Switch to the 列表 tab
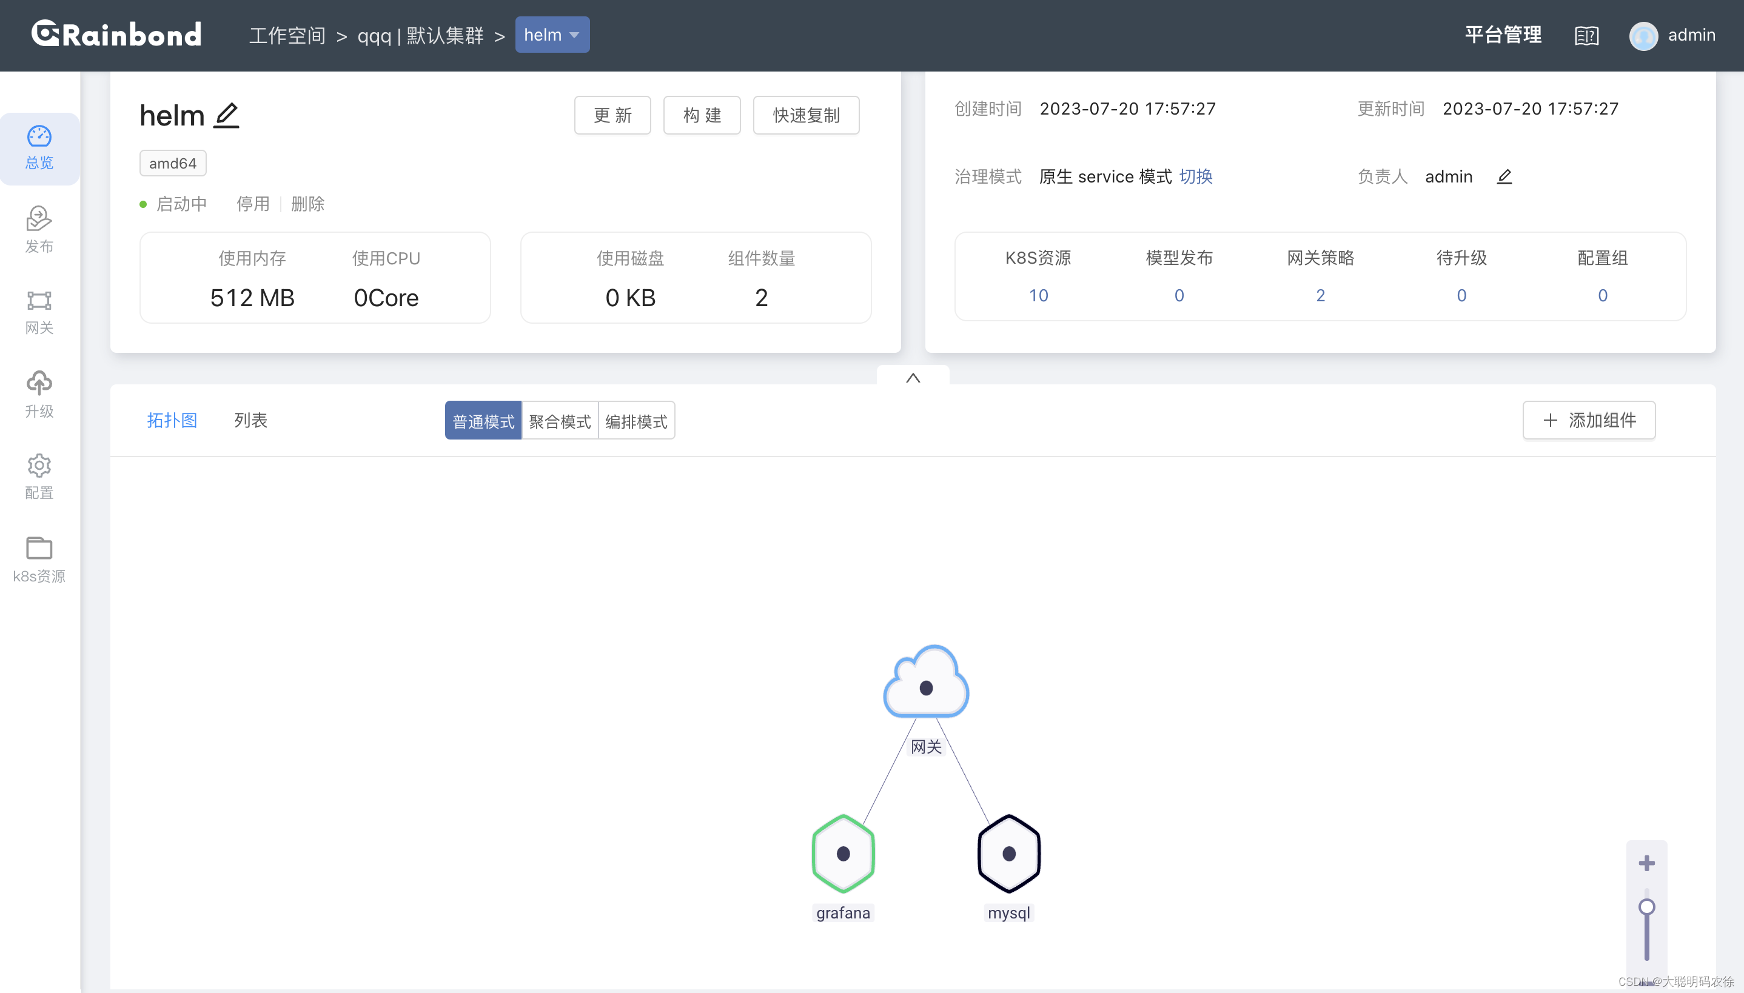The height and width of the screenshot is (993, 1744). (250, 420)
